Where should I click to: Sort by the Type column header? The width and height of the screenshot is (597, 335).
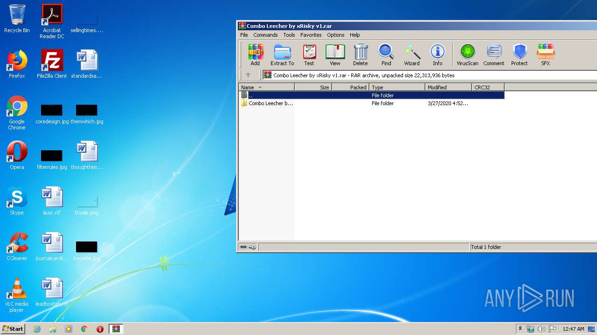click(x=397, y=87)
